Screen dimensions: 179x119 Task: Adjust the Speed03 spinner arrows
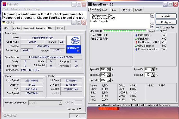tap(108, 80)
